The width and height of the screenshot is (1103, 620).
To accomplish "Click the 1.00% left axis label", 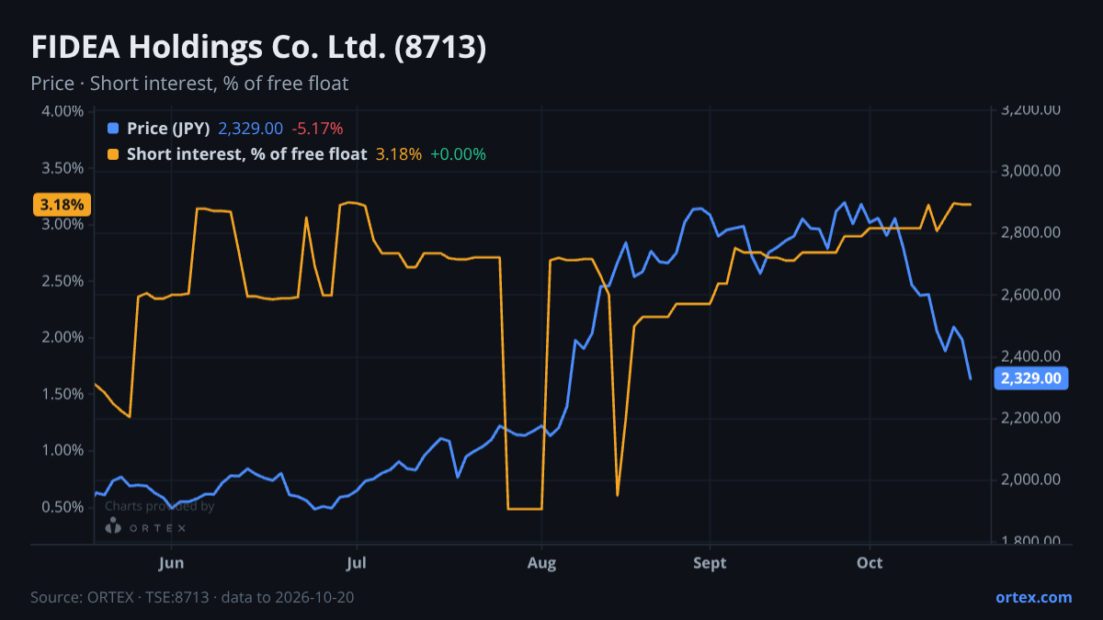I will pos(63,451).
